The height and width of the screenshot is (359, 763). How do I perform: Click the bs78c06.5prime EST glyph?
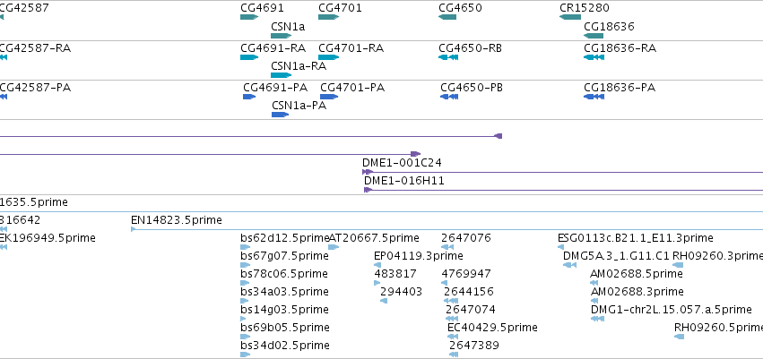pos(245,283)
